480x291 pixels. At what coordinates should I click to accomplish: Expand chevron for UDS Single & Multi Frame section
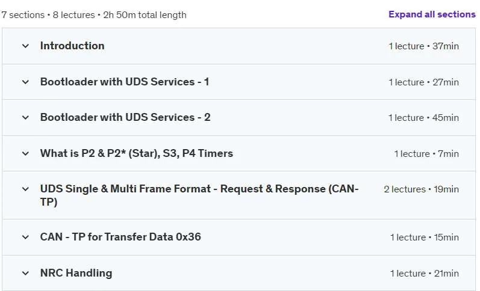[25, 189]
